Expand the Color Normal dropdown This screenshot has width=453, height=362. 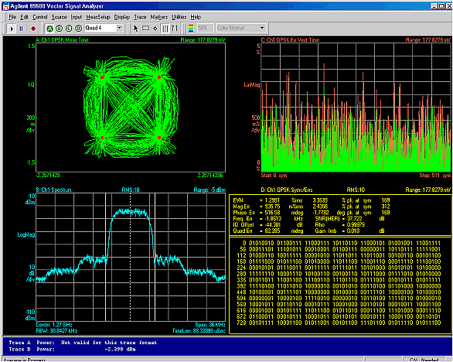[262, 28]
